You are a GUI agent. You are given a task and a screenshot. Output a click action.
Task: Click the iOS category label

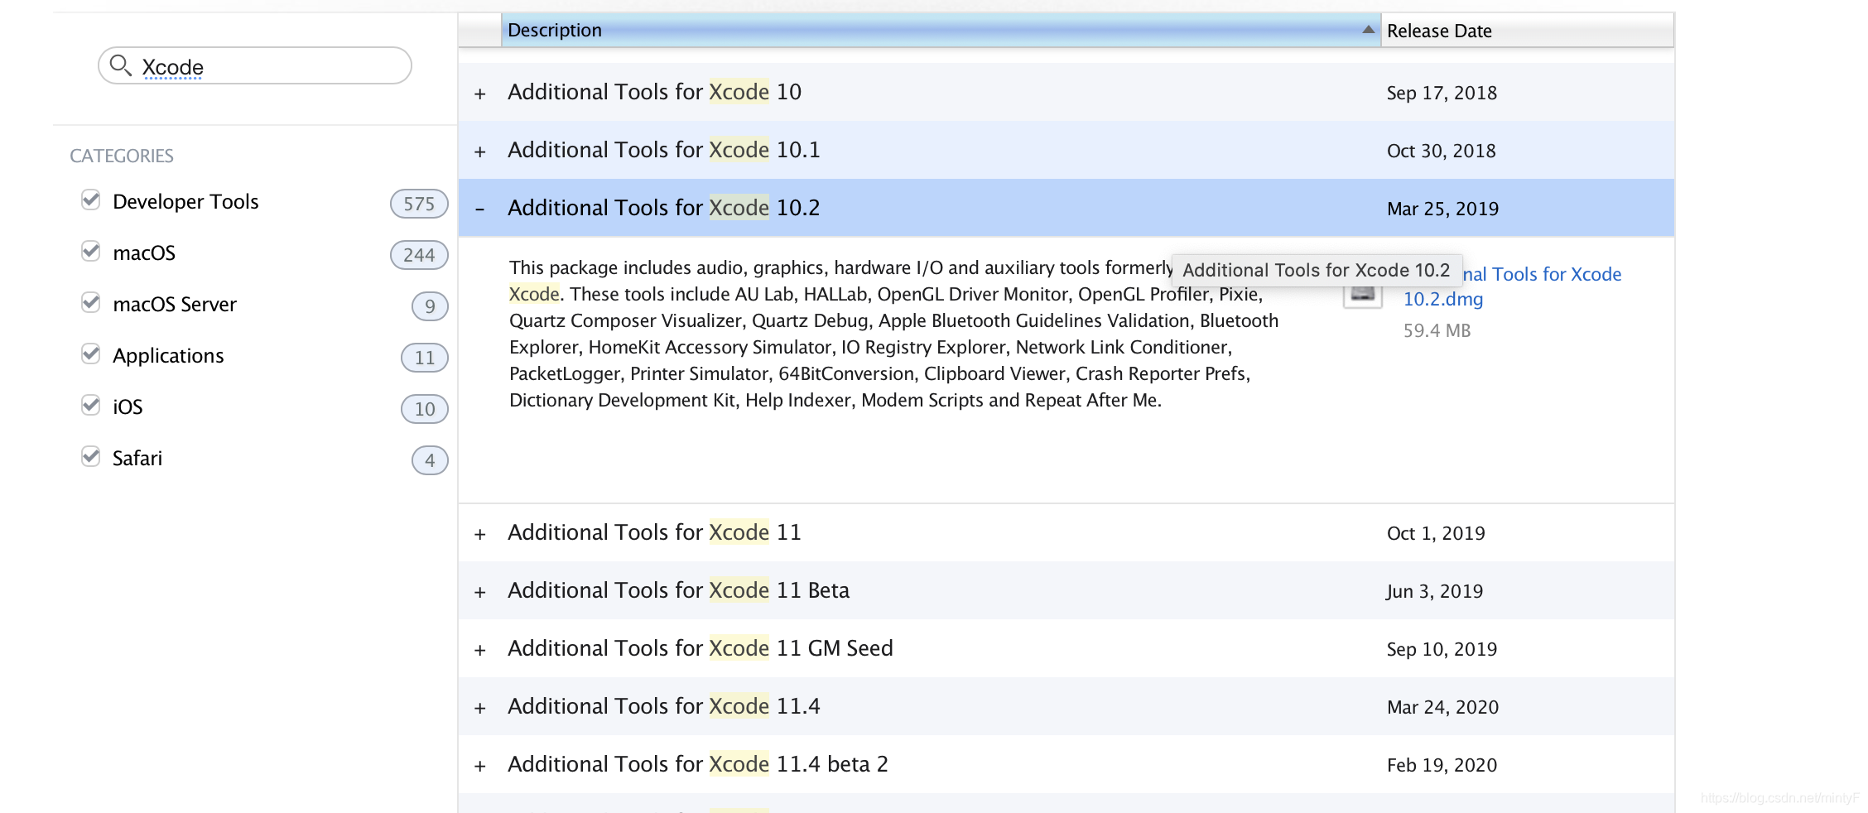tap(128, 406)
